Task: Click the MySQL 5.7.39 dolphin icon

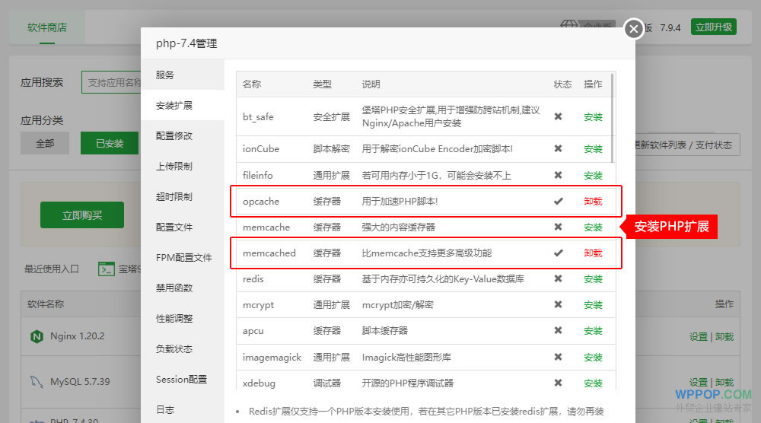Action: pos(35,381)
